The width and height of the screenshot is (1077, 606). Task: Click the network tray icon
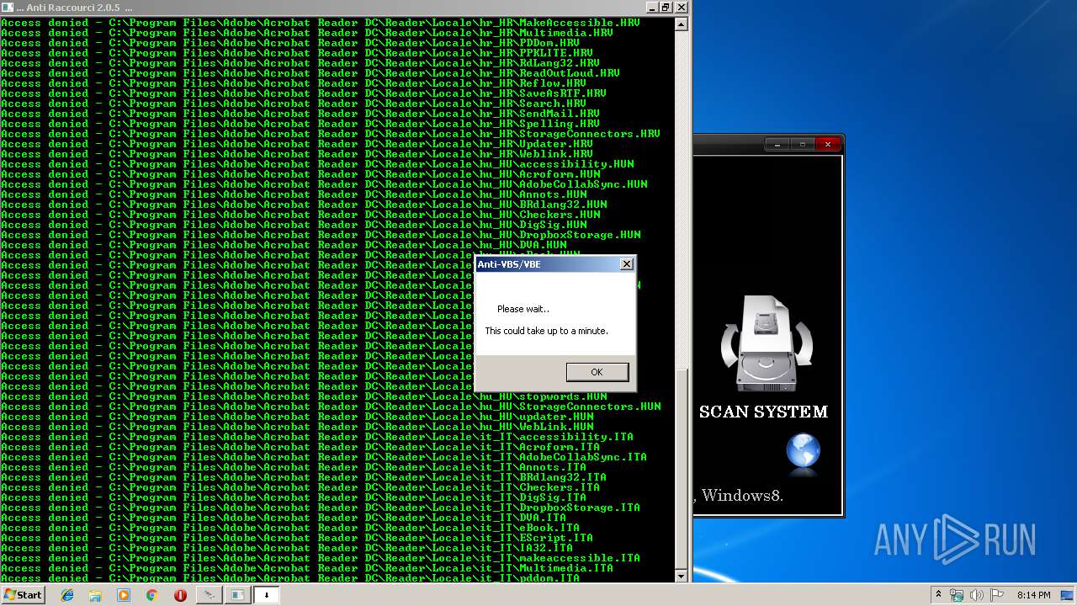point(957,595)
